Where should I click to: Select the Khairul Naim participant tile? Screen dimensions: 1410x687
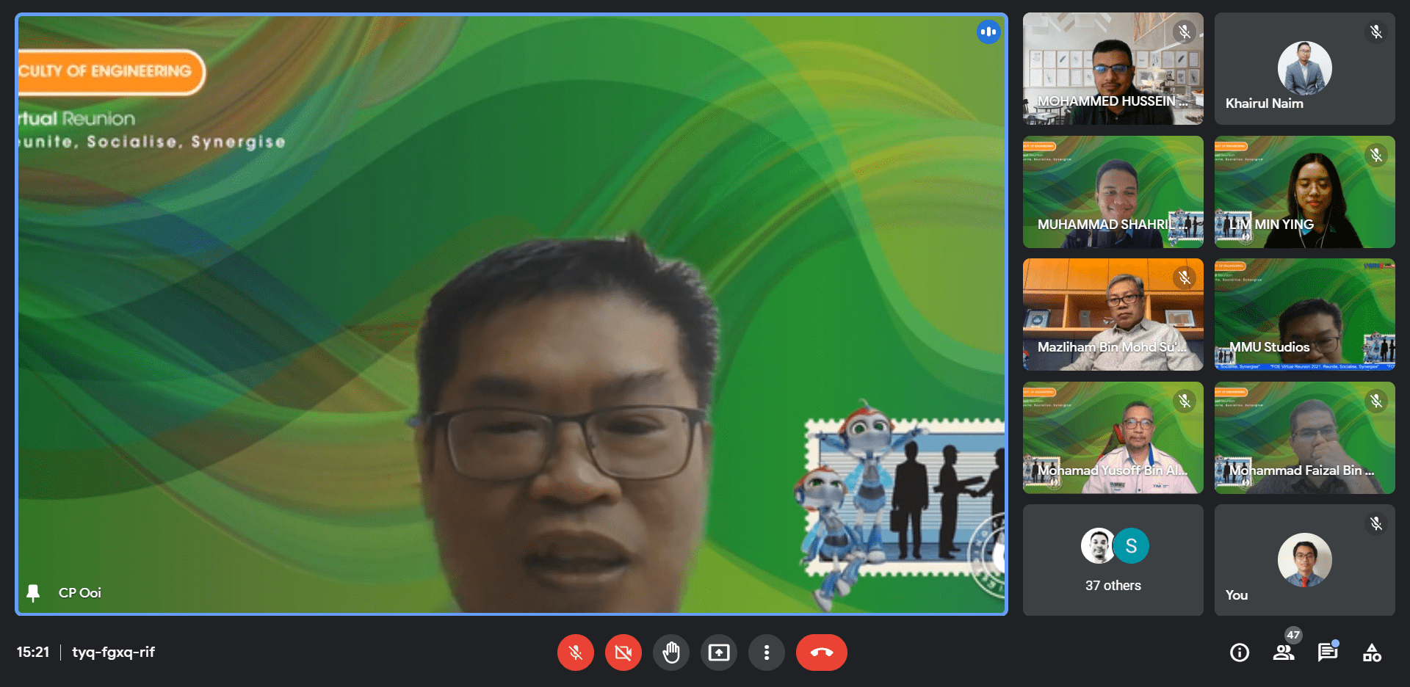coord(1305,68)
